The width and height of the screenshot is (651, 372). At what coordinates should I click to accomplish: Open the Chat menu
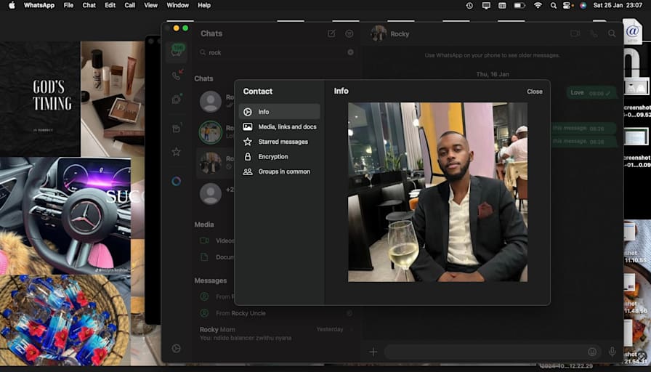89,5
